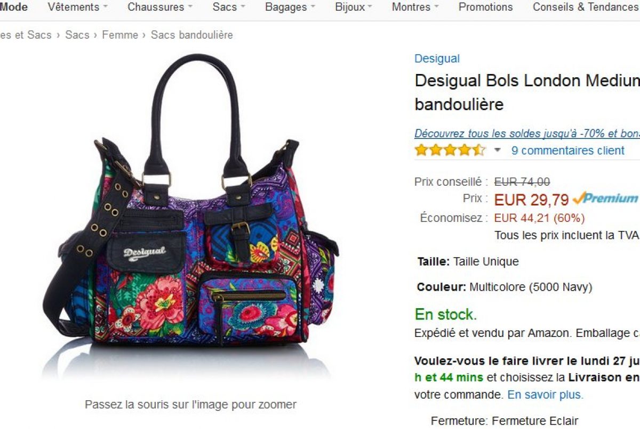This screenshot has width=640, height=429.
Task: Follow the Découvrez tous les soldes link
Action: pyautogui.click(x=527, y=134)
